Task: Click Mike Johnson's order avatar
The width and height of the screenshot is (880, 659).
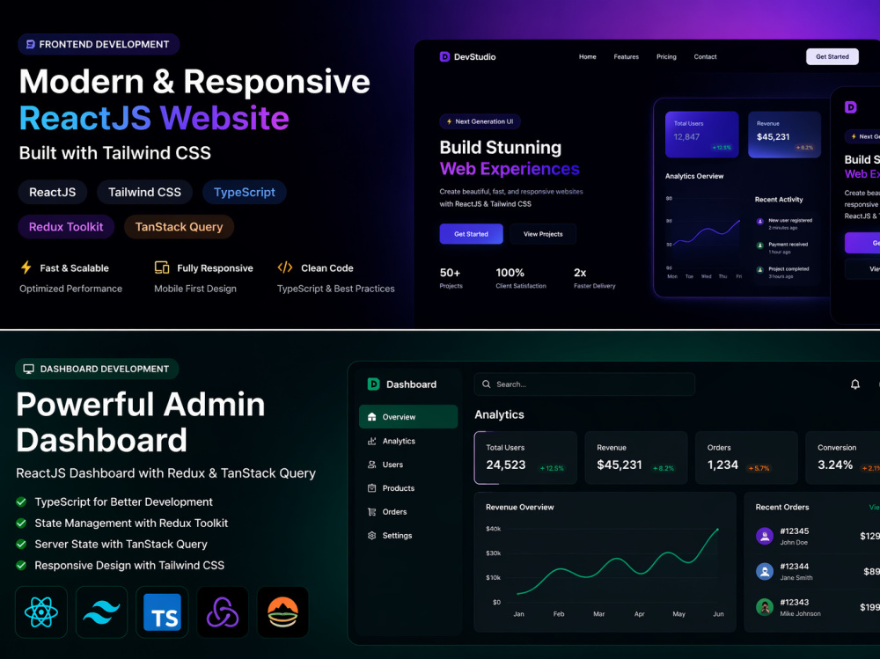Action: 765,607
